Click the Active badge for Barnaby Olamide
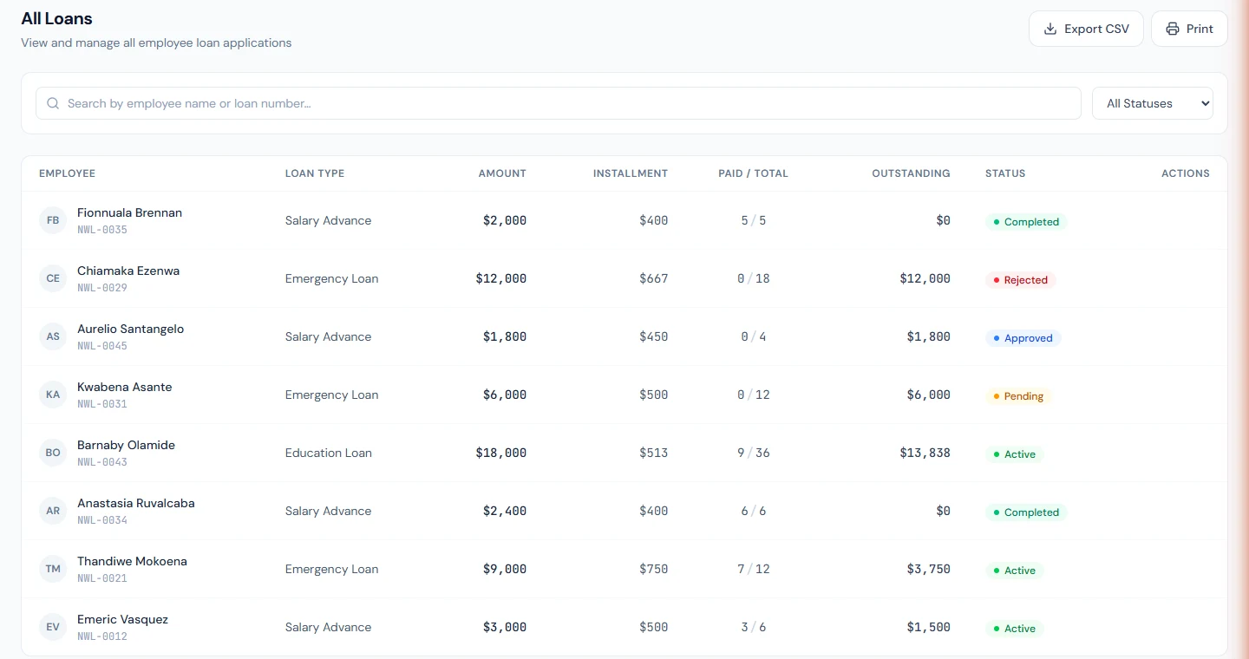The height and width of the screenshot is (659, 1249). pos(1014,454)
